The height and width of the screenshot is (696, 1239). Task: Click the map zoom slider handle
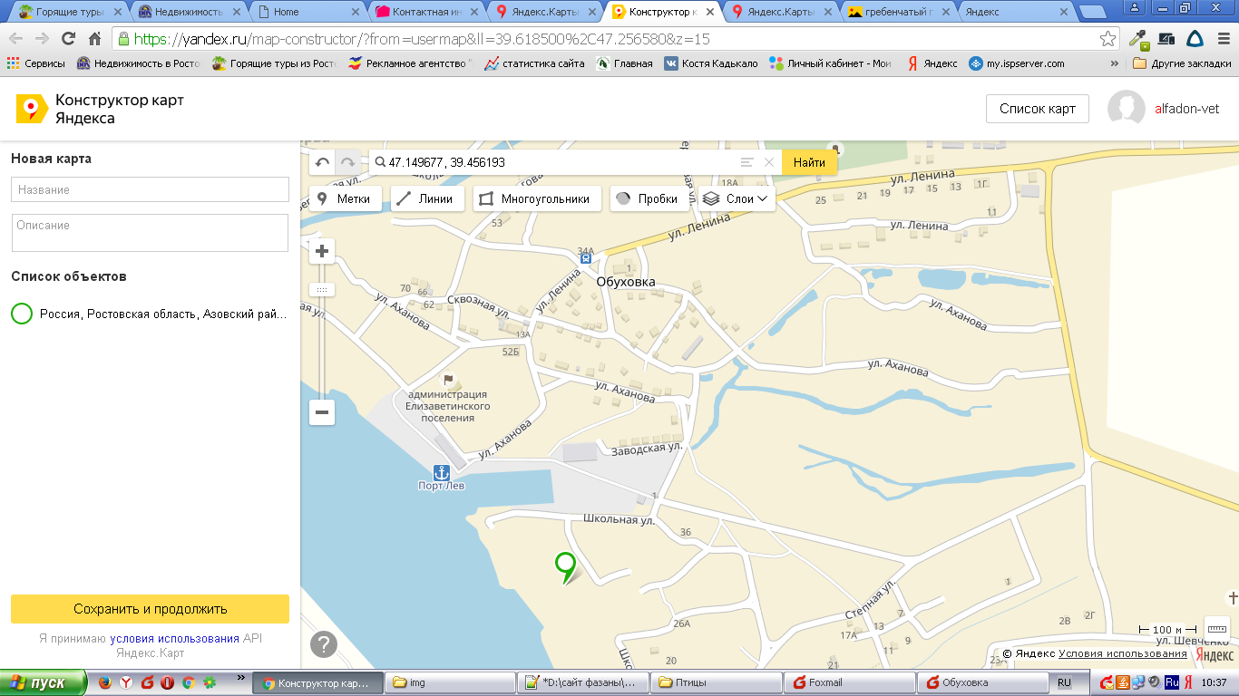[321, 289]
